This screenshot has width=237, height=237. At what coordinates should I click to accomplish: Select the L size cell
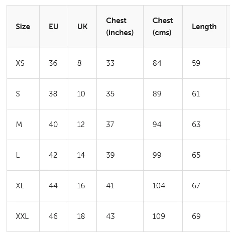pos(23,155)
